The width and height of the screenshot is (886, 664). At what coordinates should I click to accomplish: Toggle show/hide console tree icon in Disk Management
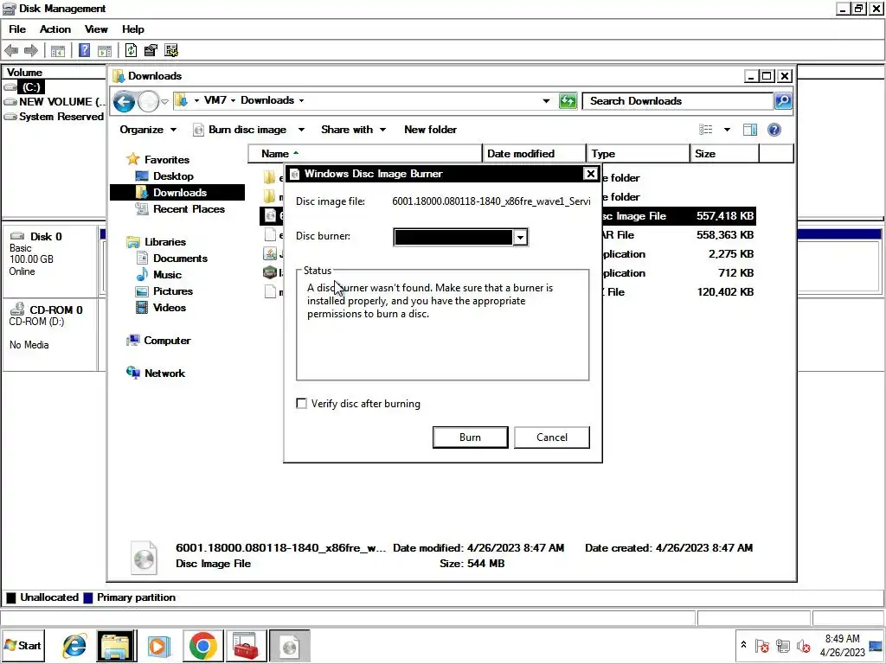[x=58, y=51]
